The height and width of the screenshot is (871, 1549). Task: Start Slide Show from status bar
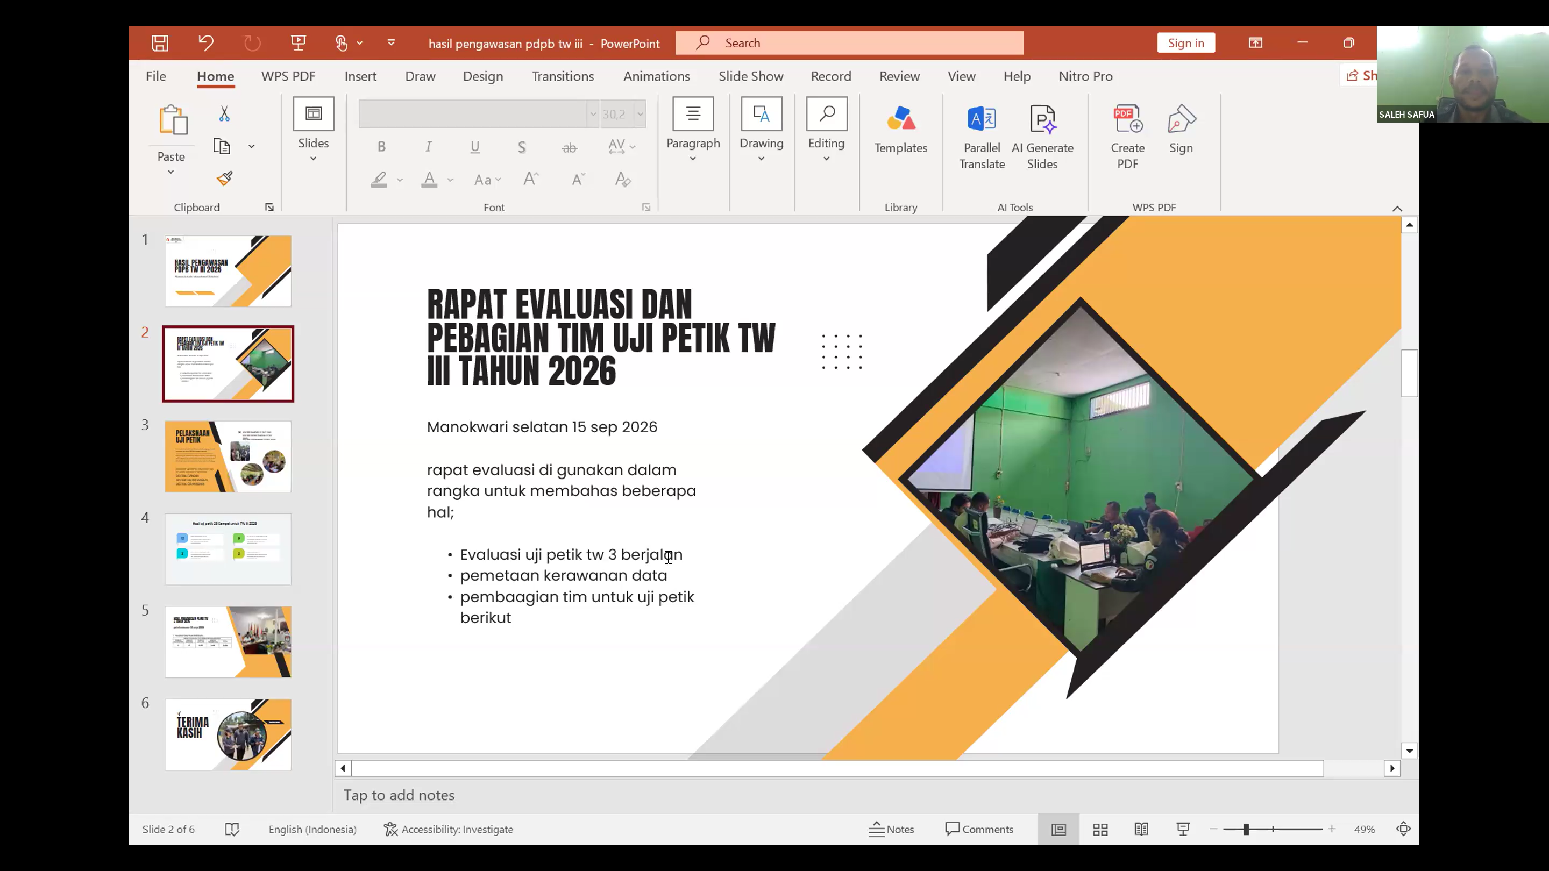1183,830
